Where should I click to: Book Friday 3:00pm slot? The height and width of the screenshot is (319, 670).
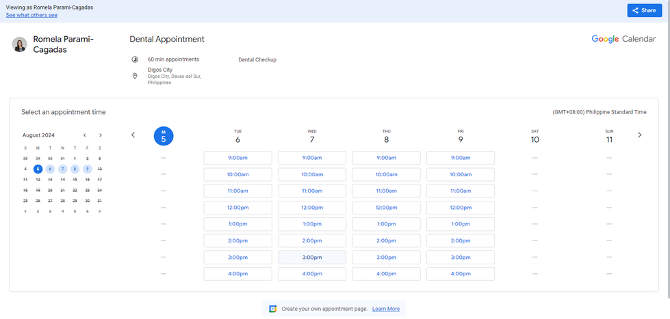[461, 257]
